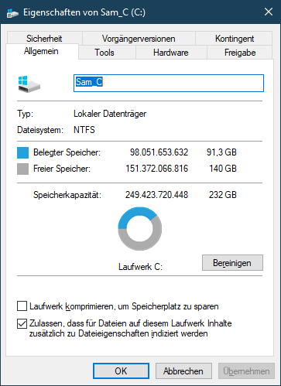
Task: Click the Windows drive icon beside name field
Action: 29,84
